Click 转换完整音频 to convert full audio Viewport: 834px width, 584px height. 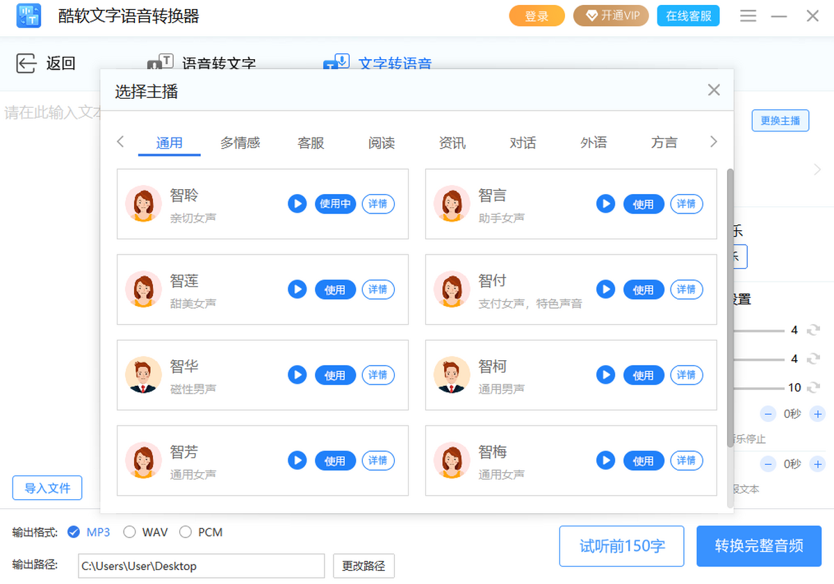[x=759, y=546]
